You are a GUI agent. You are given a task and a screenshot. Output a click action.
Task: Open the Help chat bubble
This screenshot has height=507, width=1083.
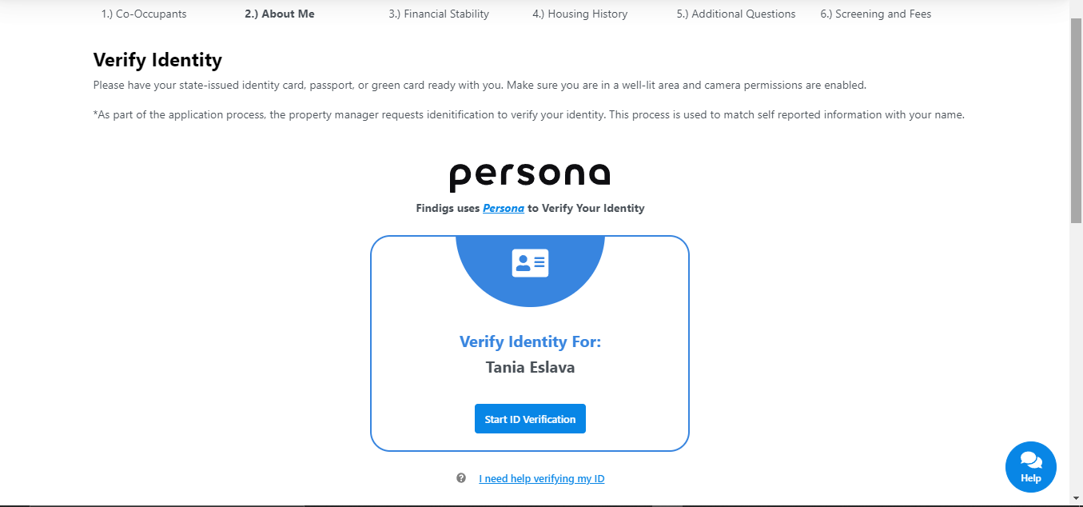[x=1030, y=467]
